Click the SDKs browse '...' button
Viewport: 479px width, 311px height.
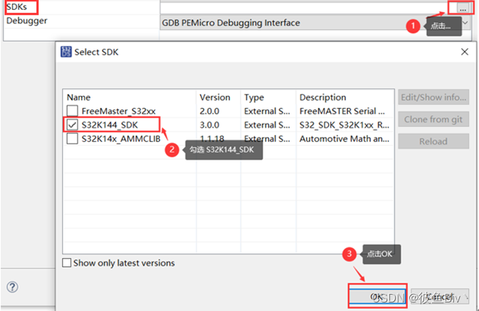(x=463, y=9)
